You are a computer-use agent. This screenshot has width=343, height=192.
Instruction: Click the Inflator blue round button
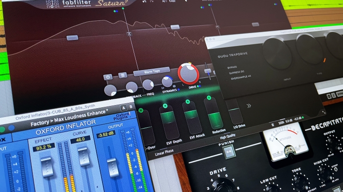11,128
